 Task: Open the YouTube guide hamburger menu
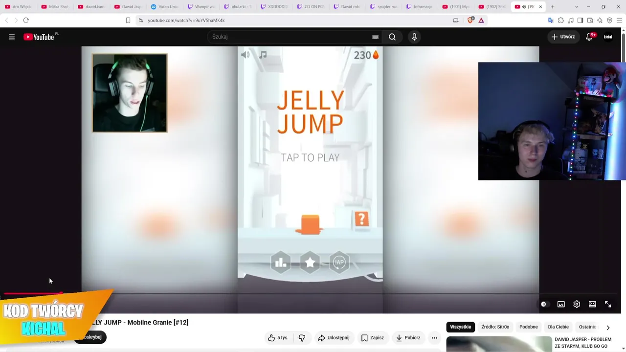[x=12, y=37]
